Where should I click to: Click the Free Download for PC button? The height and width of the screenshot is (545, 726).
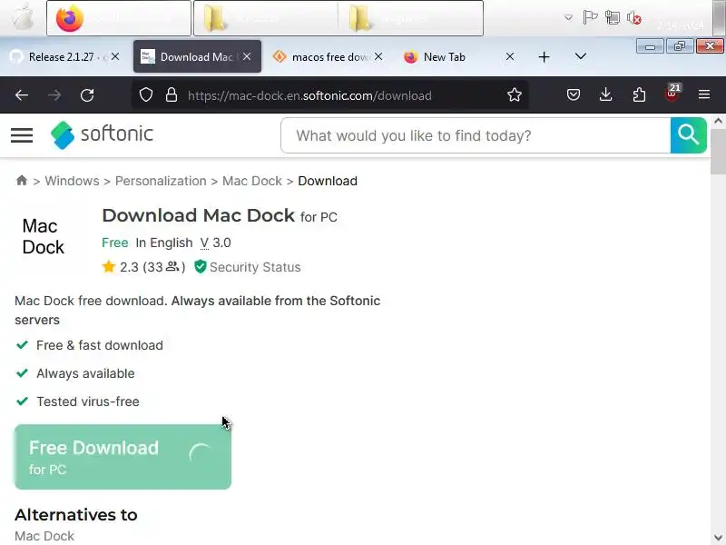(x=123, y=457)
